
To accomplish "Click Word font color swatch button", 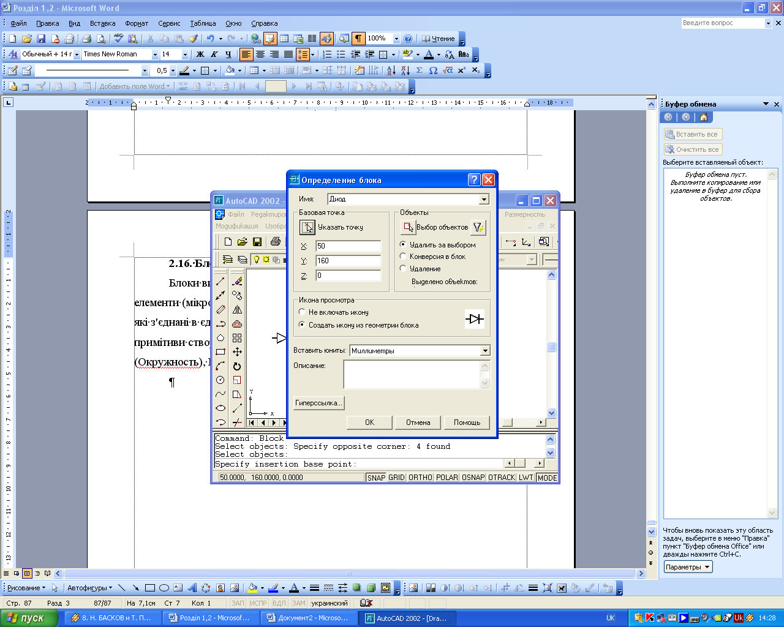I will click(x=429, y=54).
